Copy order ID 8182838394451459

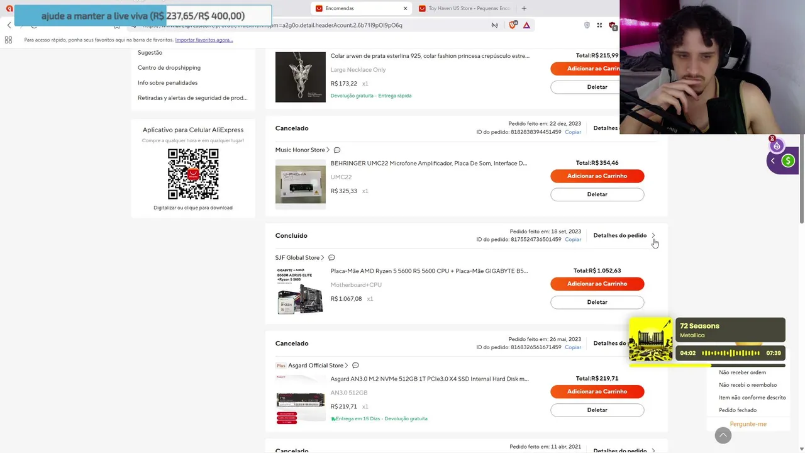coord(573,132)
